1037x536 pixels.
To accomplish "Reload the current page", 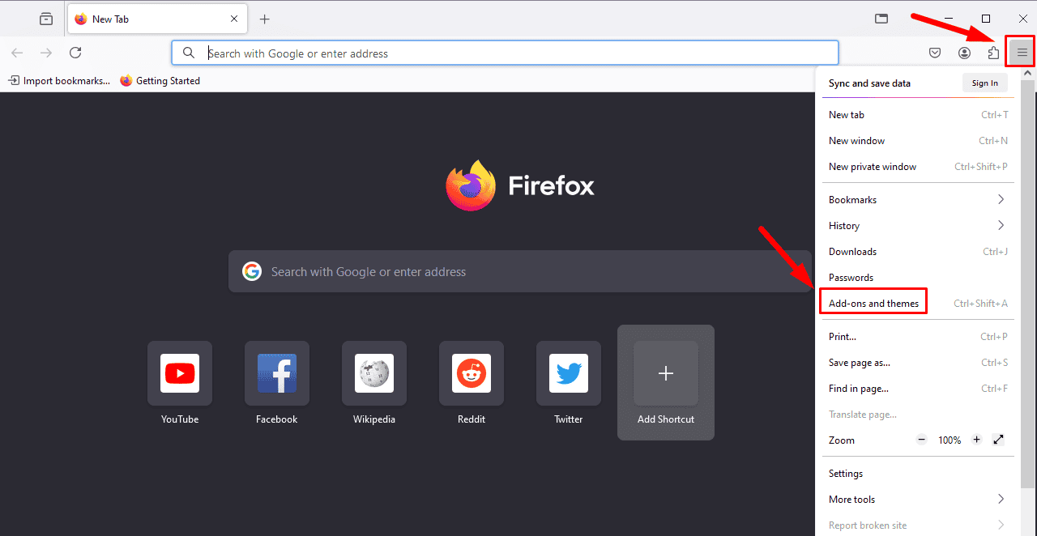I will pos(75,53).
